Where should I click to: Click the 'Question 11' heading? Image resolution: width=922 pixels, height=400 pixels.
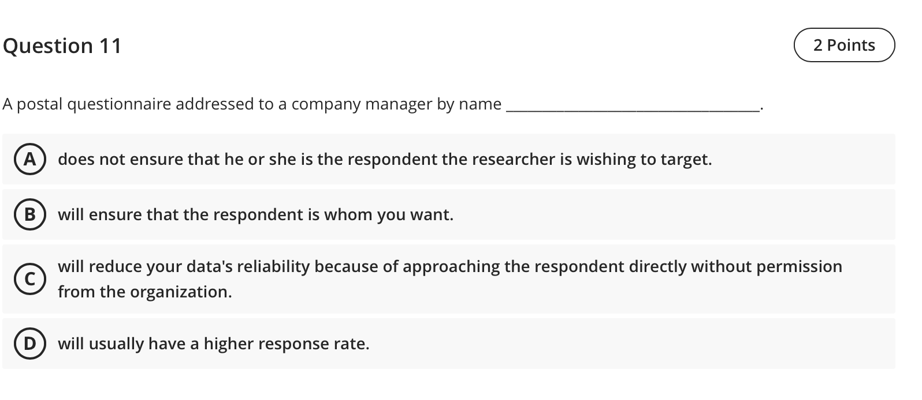click(x=62, y=45)
